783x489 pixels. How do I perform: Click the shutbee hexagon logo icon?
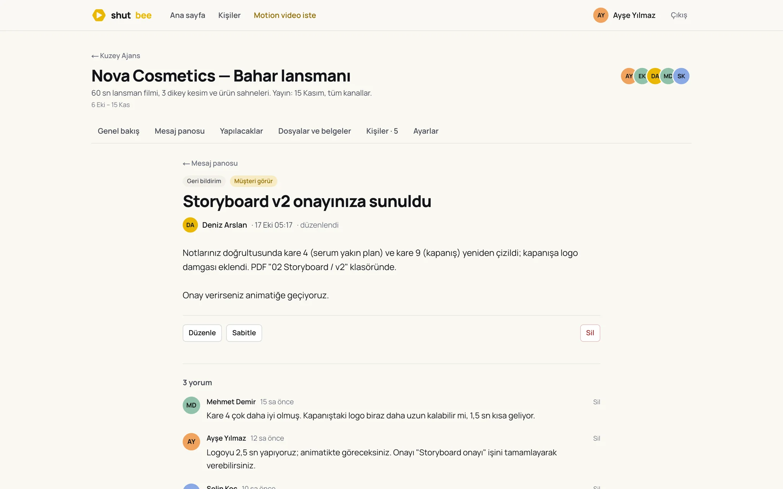pos(99,15)
